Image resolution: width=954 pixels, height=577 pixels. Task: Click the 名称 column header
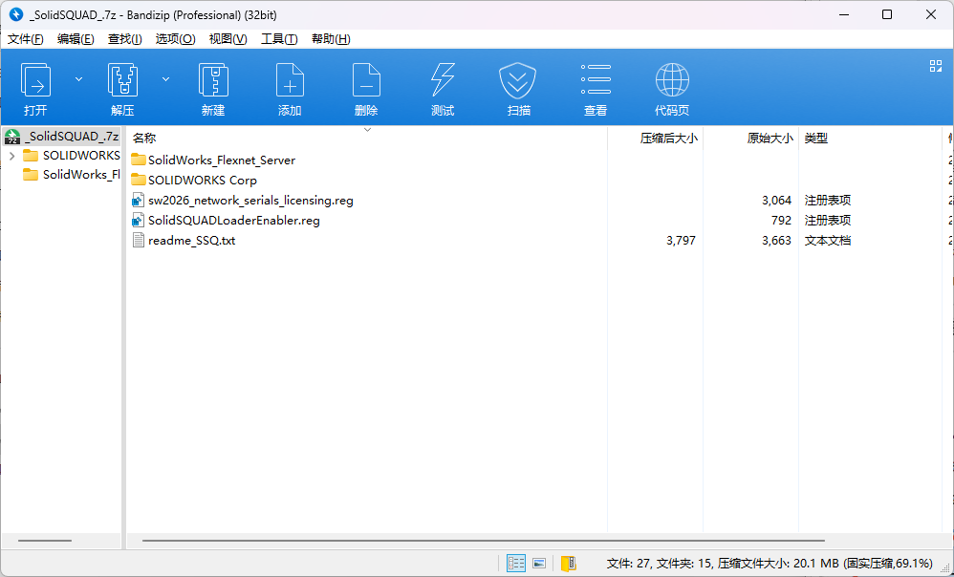pyautogui.click(x=144, y=139)
